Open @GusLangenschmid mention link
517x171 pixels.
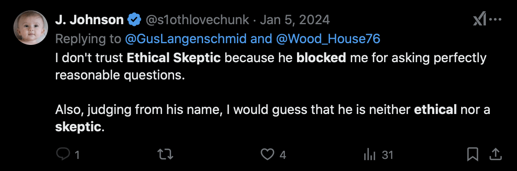point(186,39)
